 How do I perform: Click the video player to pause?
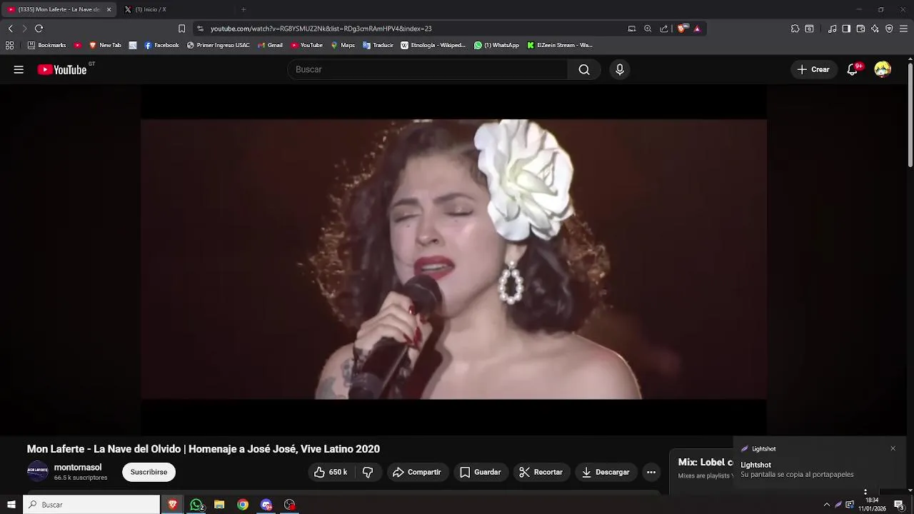coord(453,259)
